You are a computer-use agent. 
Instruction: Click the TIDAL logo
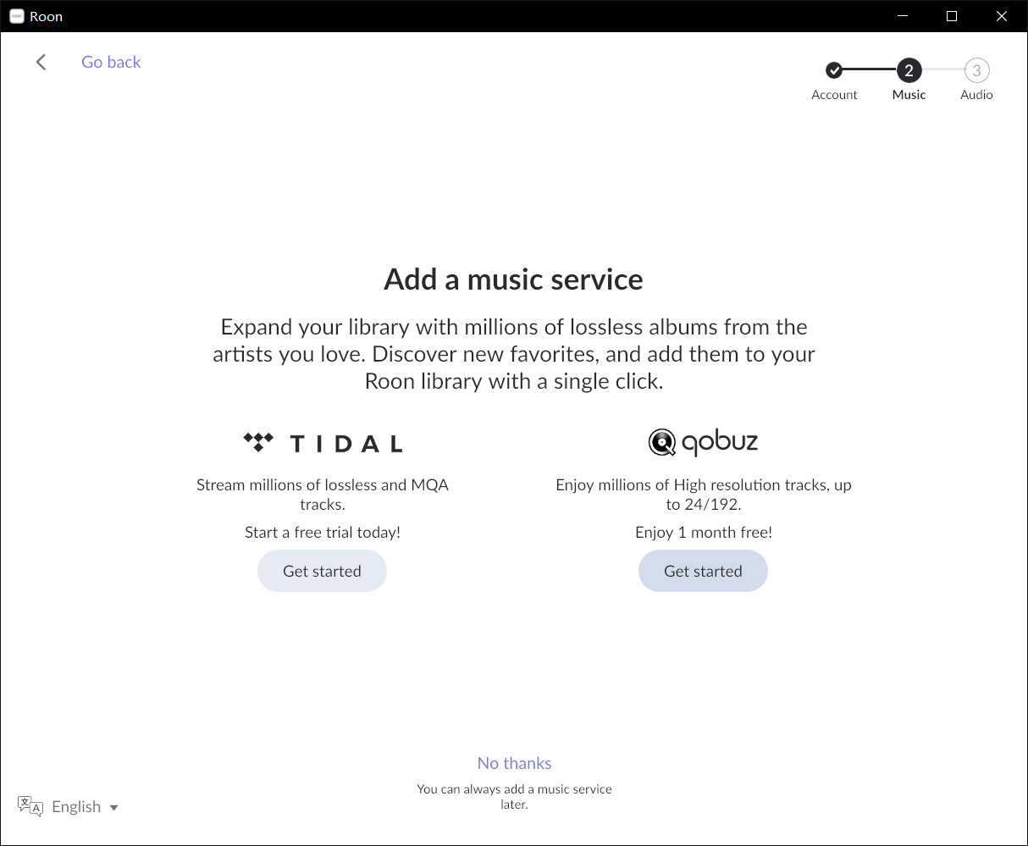(x=323, y=443)
